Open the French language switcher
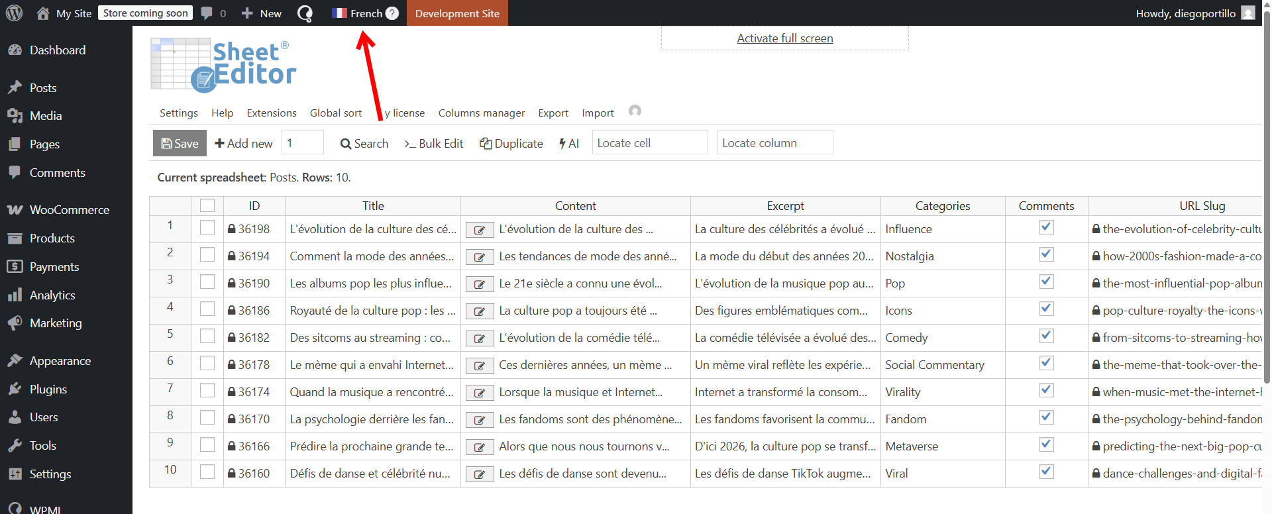This screenshot has width=1272, height=514. [x=358, y=13]
